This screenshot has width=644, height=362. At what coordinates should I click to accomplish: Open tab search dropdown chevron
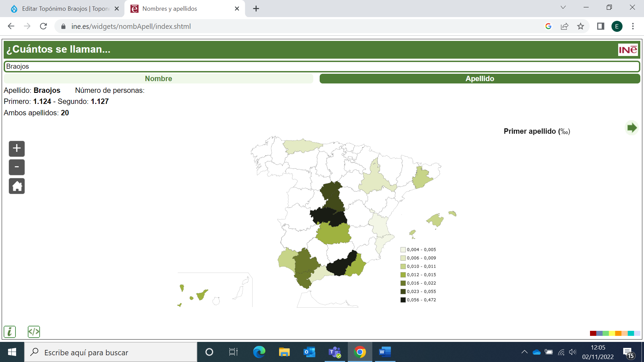pyautogui.click(x=563, y=7)
